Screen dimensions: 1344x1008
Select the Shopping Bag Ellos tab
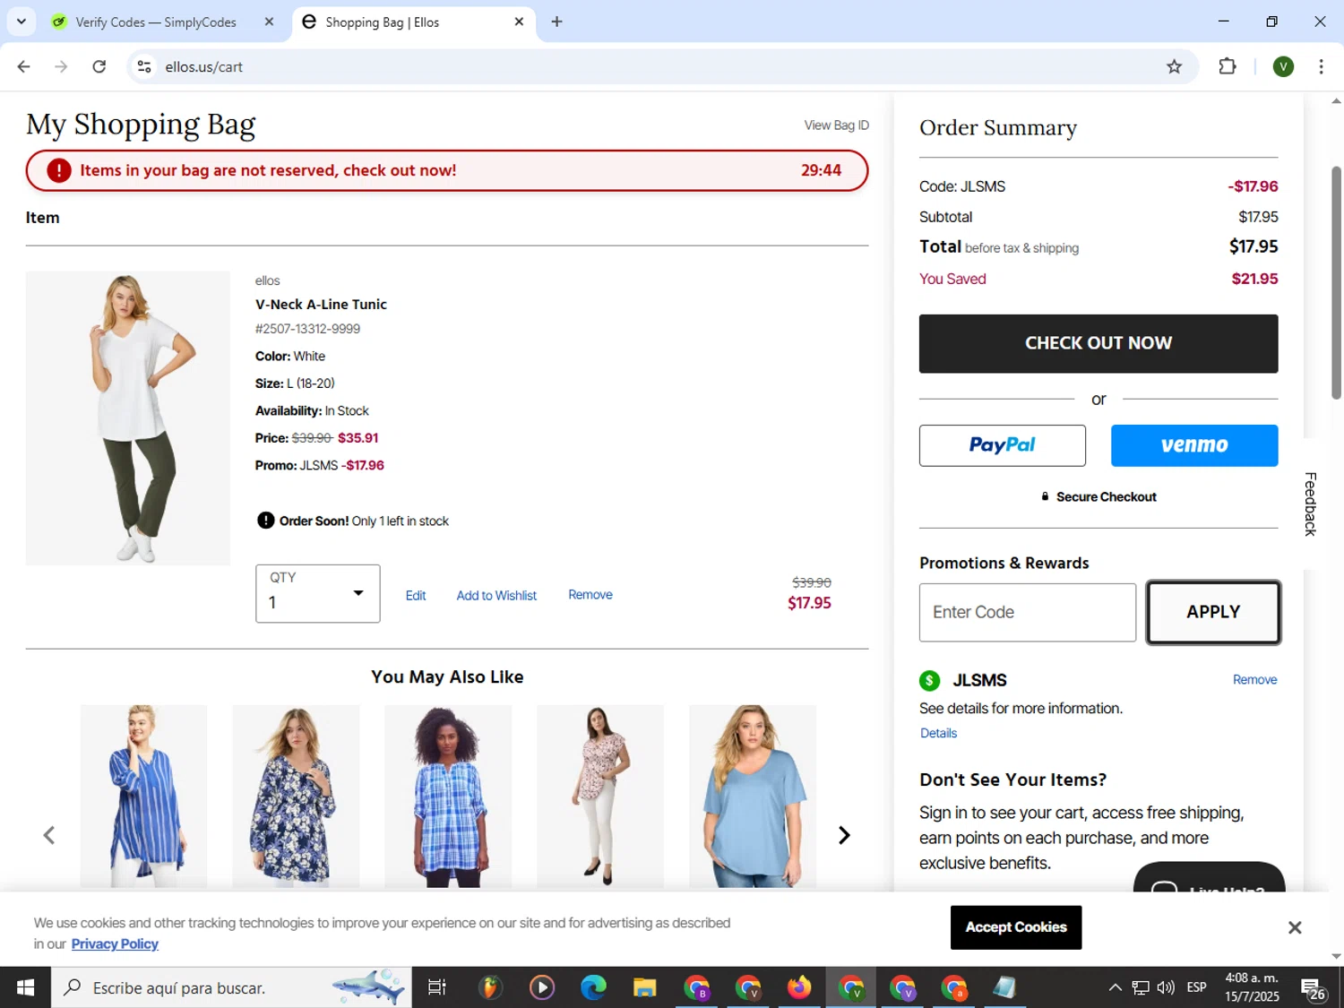pos(412,22)
